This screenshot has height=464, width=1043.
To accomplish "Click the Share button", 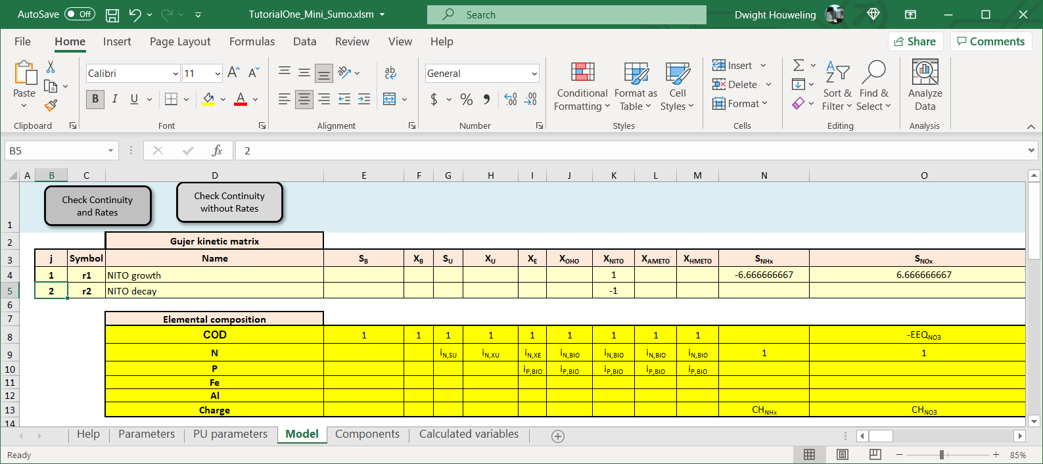I will pos(915,41).
